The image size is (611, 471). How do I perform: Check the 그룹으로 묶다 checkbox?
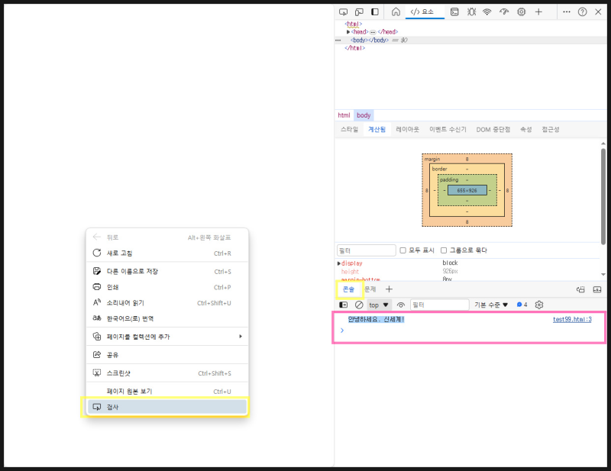click(444, 250)
